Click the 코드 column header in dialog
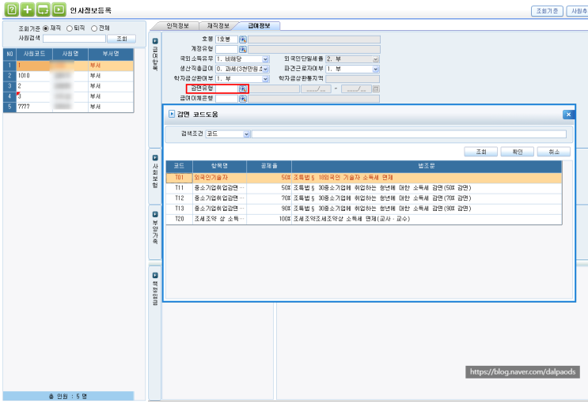 click(180, 166)
